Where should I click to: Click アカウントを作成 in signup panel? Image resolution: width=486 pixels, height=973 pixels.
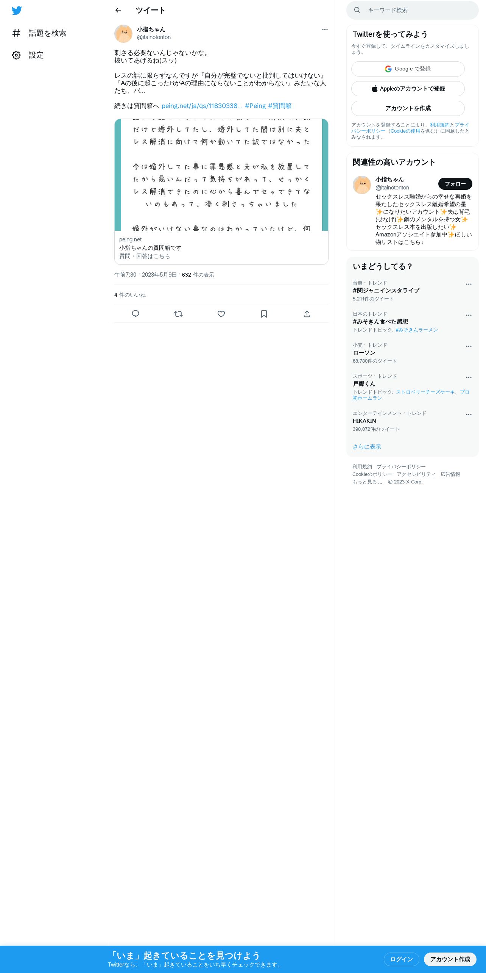(x=408, y=108)
